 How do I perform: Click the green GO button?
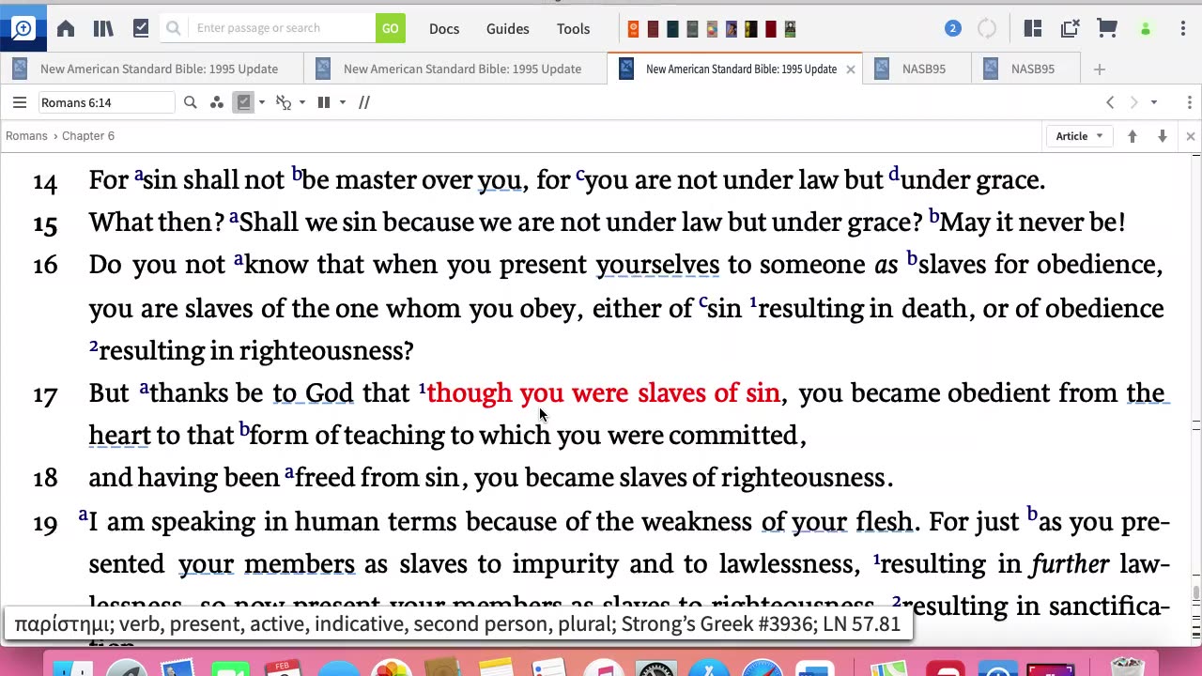pyautogui.click(x=390, y=28)
